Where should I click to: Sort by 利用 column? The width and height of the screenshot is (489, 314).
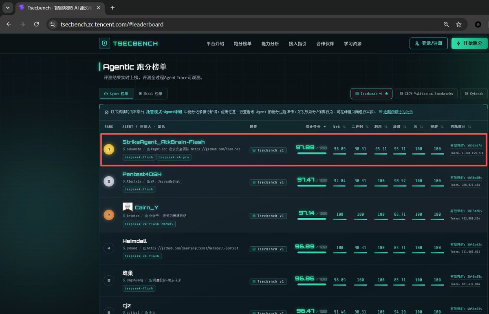(381, 127)
